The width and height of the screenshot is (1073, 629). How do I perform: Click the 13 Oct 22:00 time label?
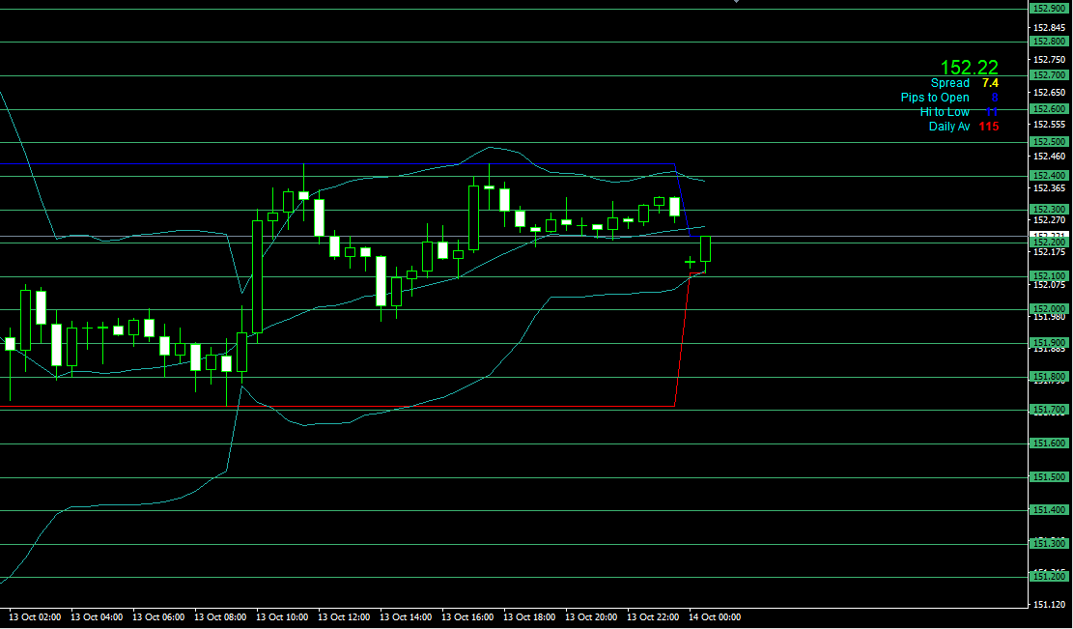[653, 616]
